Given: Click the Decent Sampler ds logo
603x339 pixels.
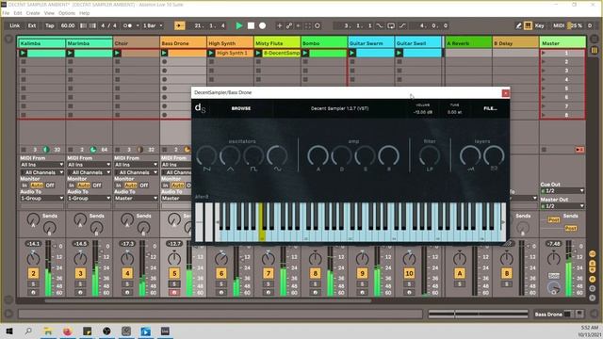Looking at the screenshot, I should 200,108.
